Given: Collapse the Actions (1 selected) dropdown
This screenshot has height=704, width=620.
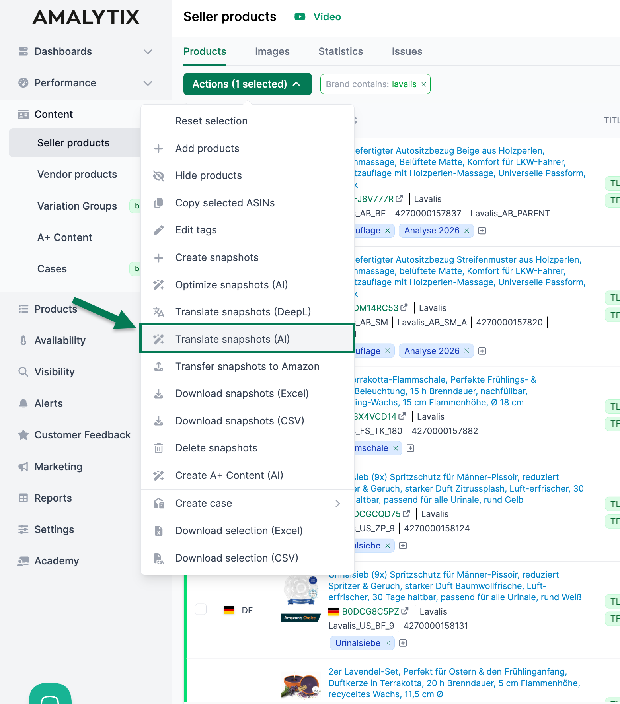Looking at the screenshot, I should [x=247, y=84].
